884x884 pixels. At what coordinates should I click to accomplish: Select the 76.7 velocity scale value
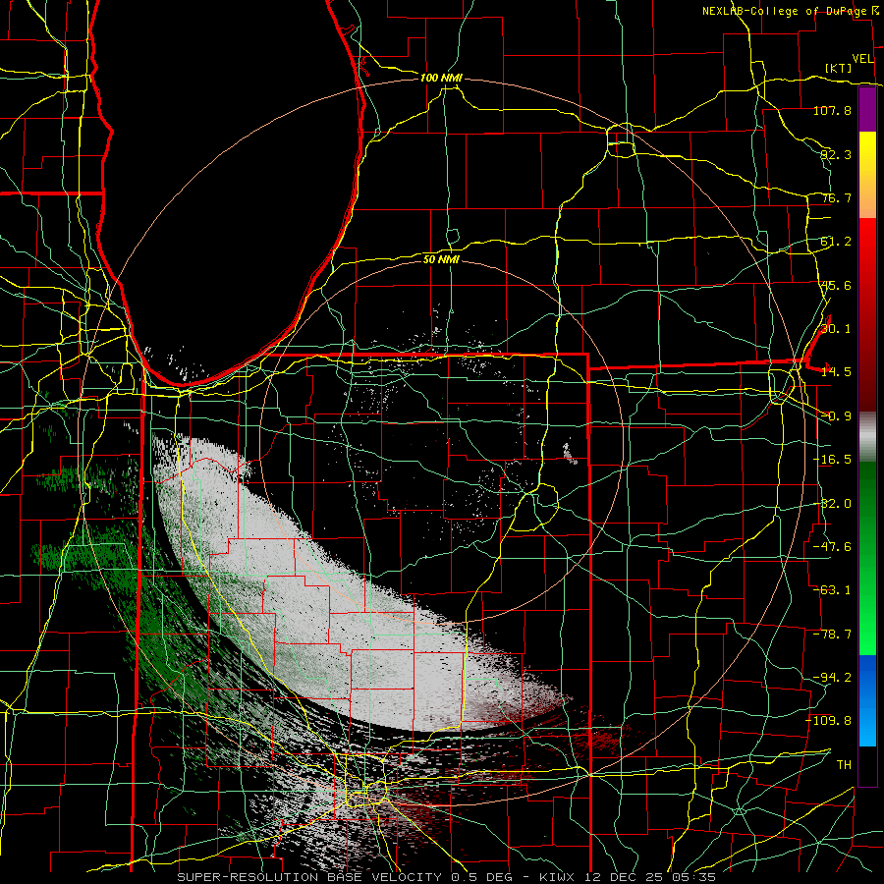(836, 197)
